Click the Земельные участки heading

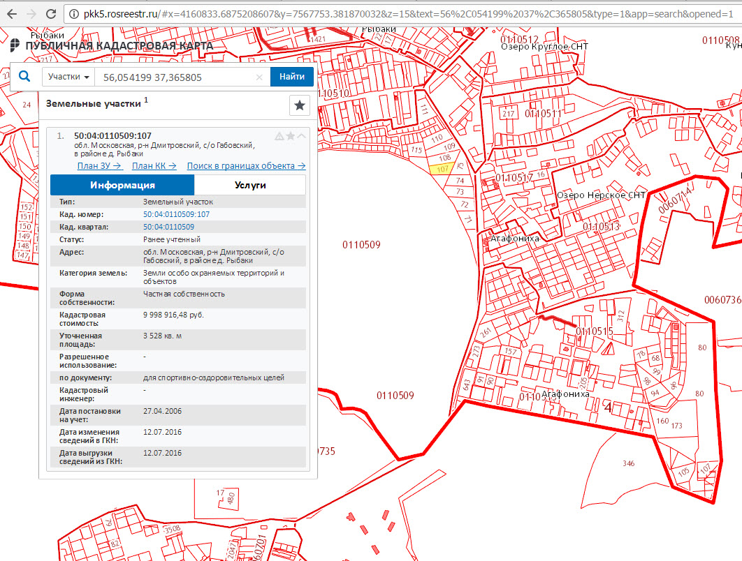coord(94,104)
